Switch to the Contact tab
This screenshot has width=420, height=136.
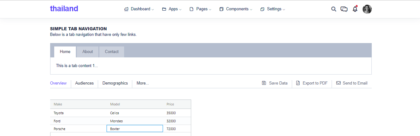click(112, 52)
